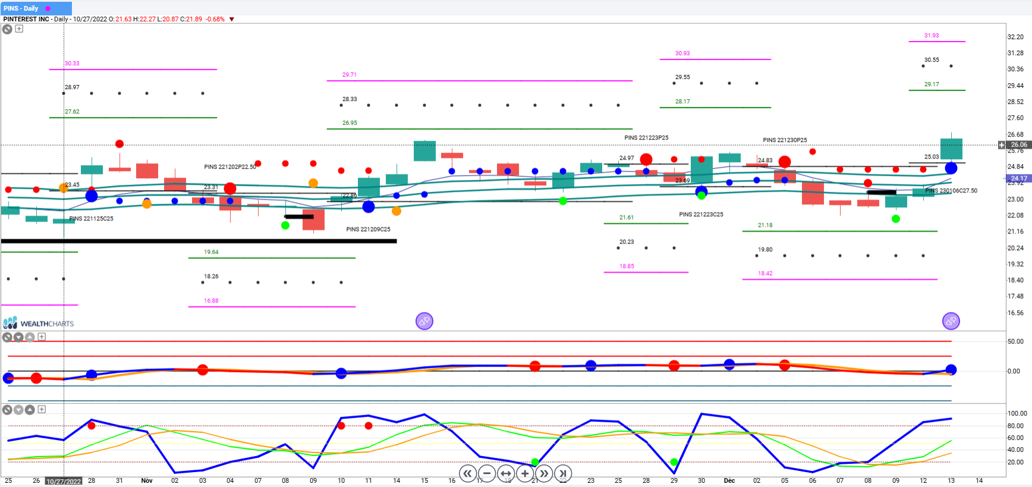Screen dimensions: 1032x487
Task: Click the 29.71 magenta level label
Action: 350,75
